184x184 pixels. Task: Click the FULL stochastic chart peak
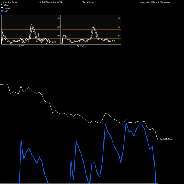93,26
